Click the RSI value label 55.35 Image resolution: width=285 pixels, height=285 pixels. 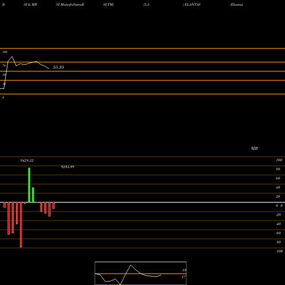coord(58,67)
